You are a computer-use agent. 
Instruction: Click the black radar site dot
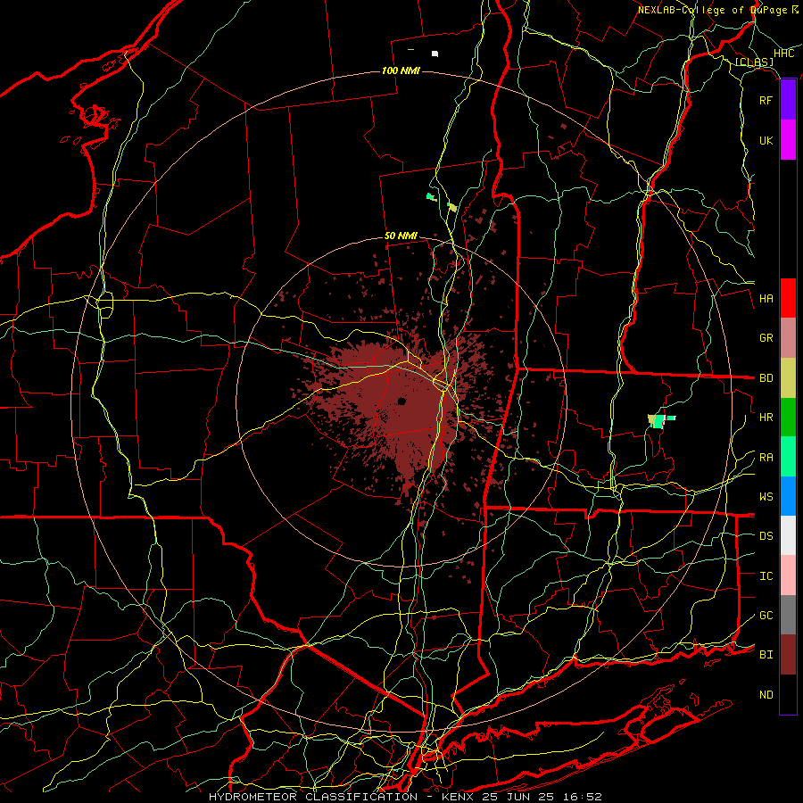tap(402, 401)
